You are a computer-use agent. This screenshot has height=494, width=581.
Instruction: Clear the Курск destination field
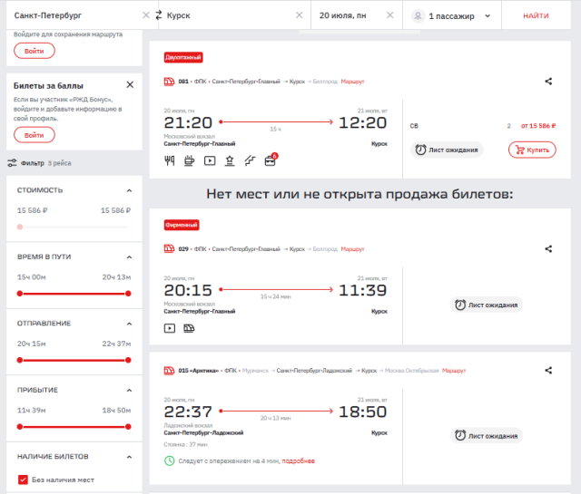(299, 15)
